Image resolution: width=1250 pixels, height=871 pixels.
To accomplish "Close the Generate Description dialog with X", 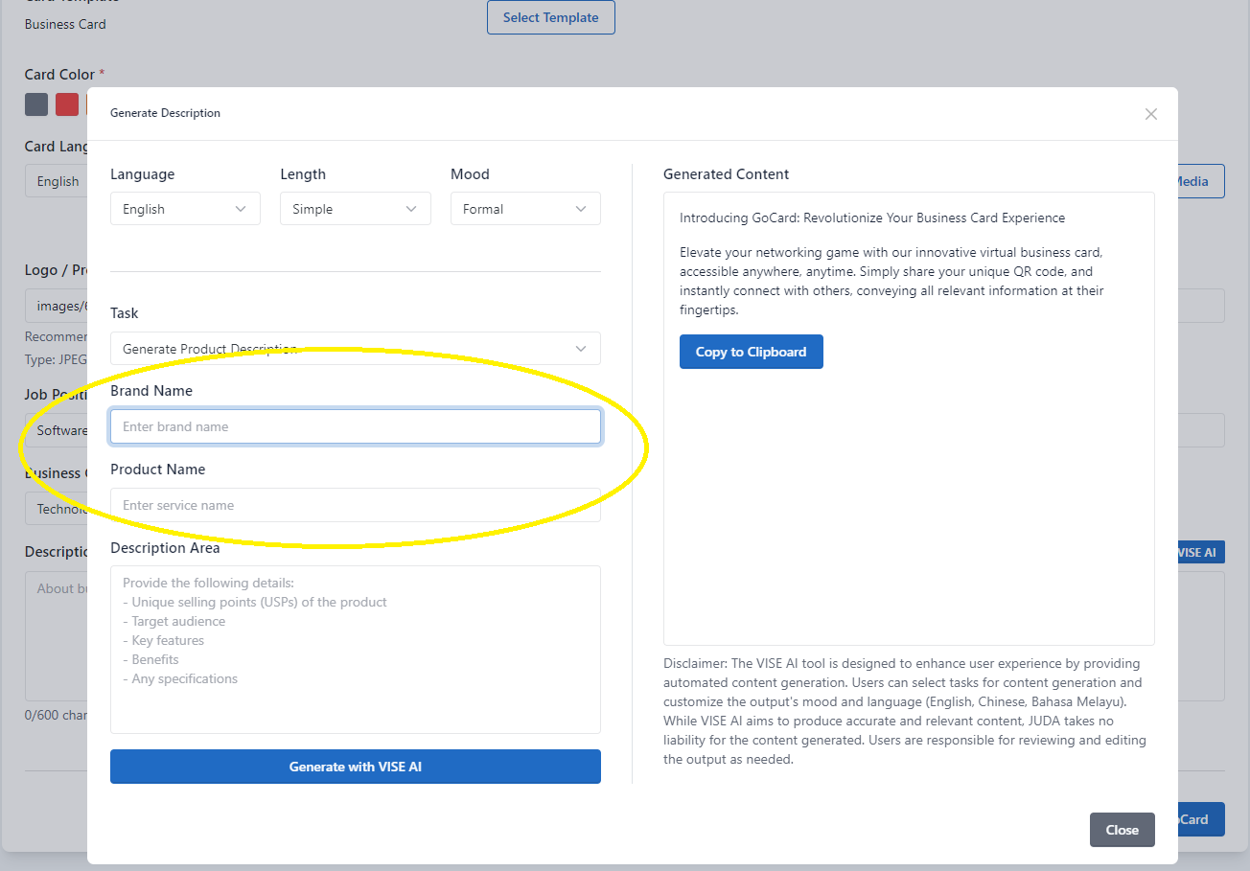I will pyautogui.click(x=1150, y=114).
